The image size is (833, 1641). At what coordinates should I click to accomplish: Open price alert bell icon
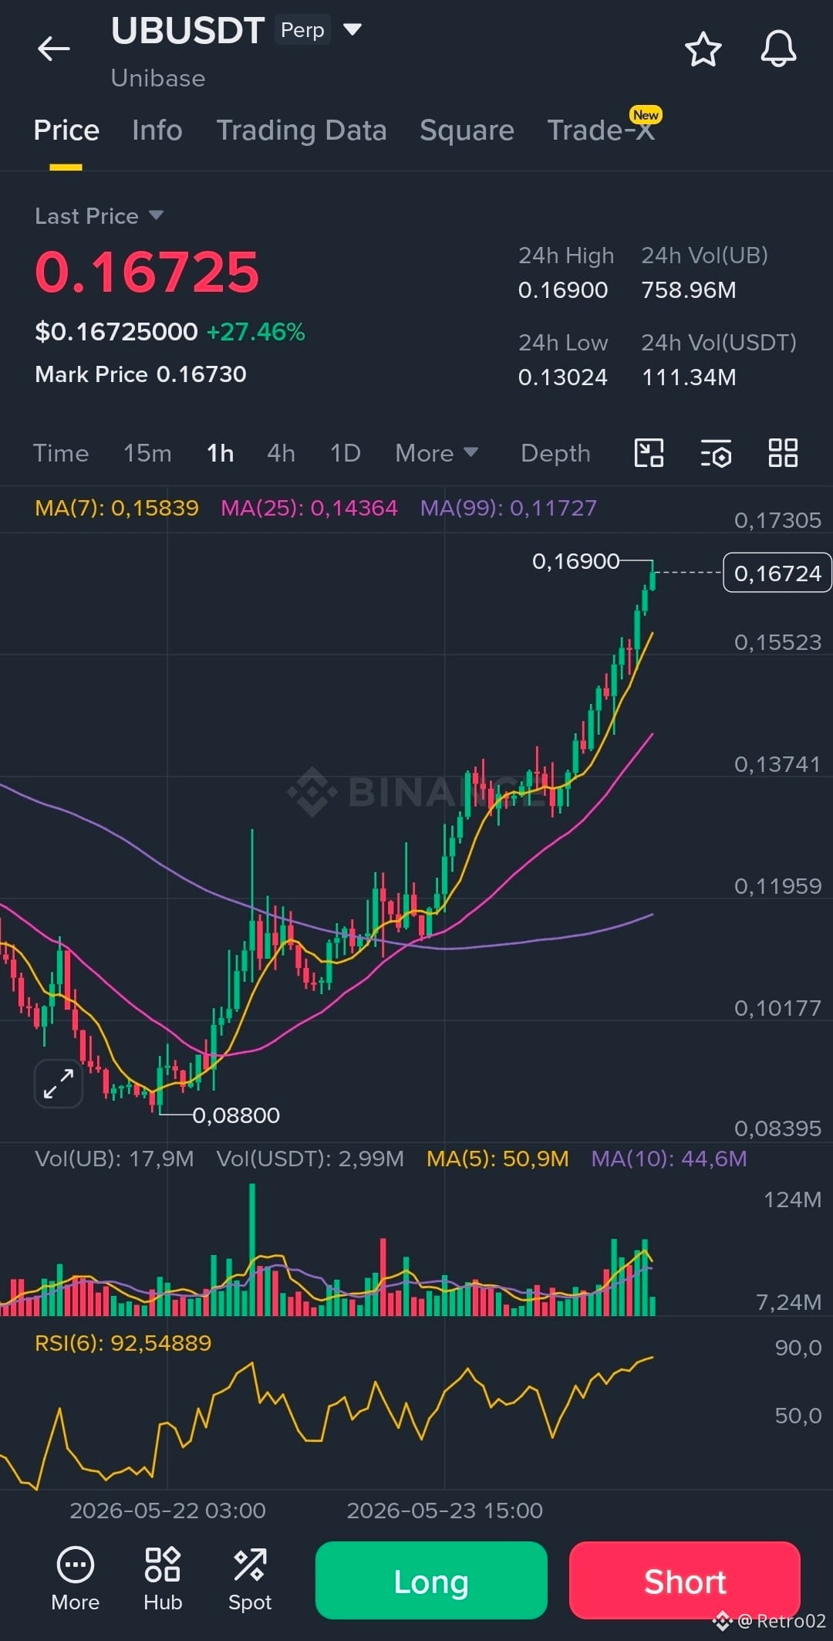pos(778,49)
